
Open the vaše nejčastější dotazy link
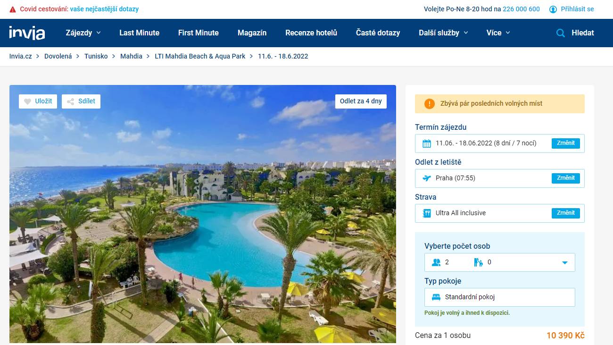104,9
